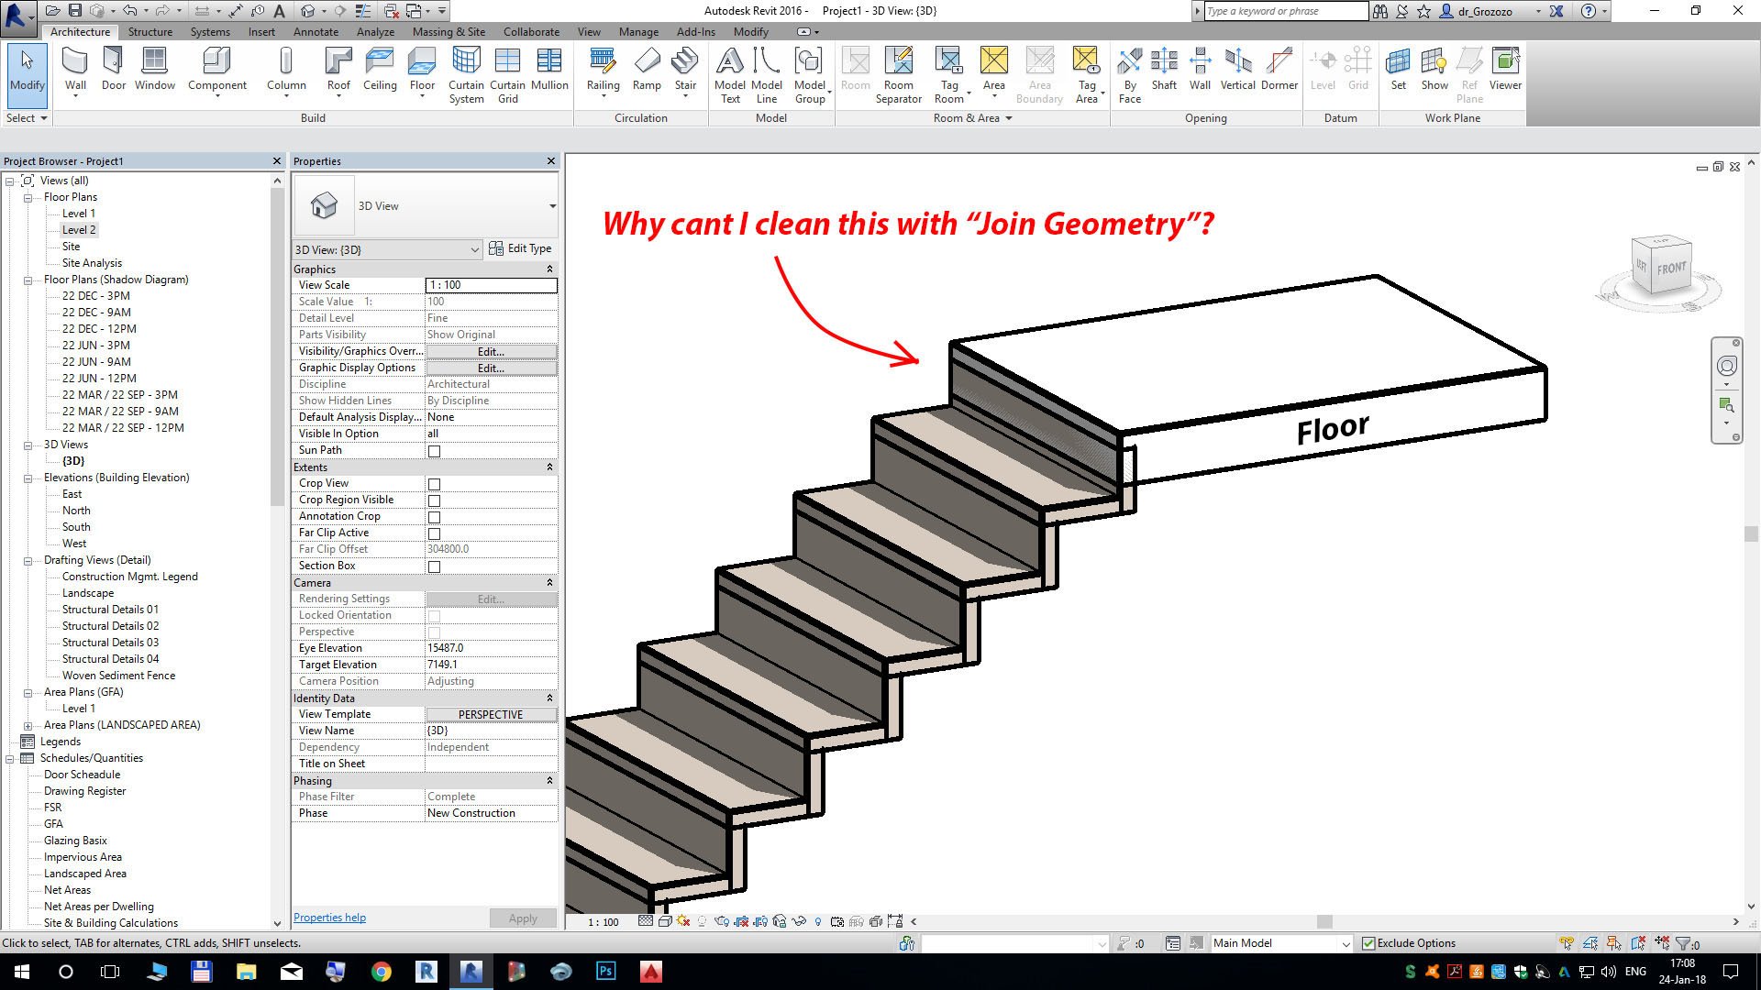Open the Manage ribbon tab
This screenshot has height=990, width=1761.
pos(638,32)
